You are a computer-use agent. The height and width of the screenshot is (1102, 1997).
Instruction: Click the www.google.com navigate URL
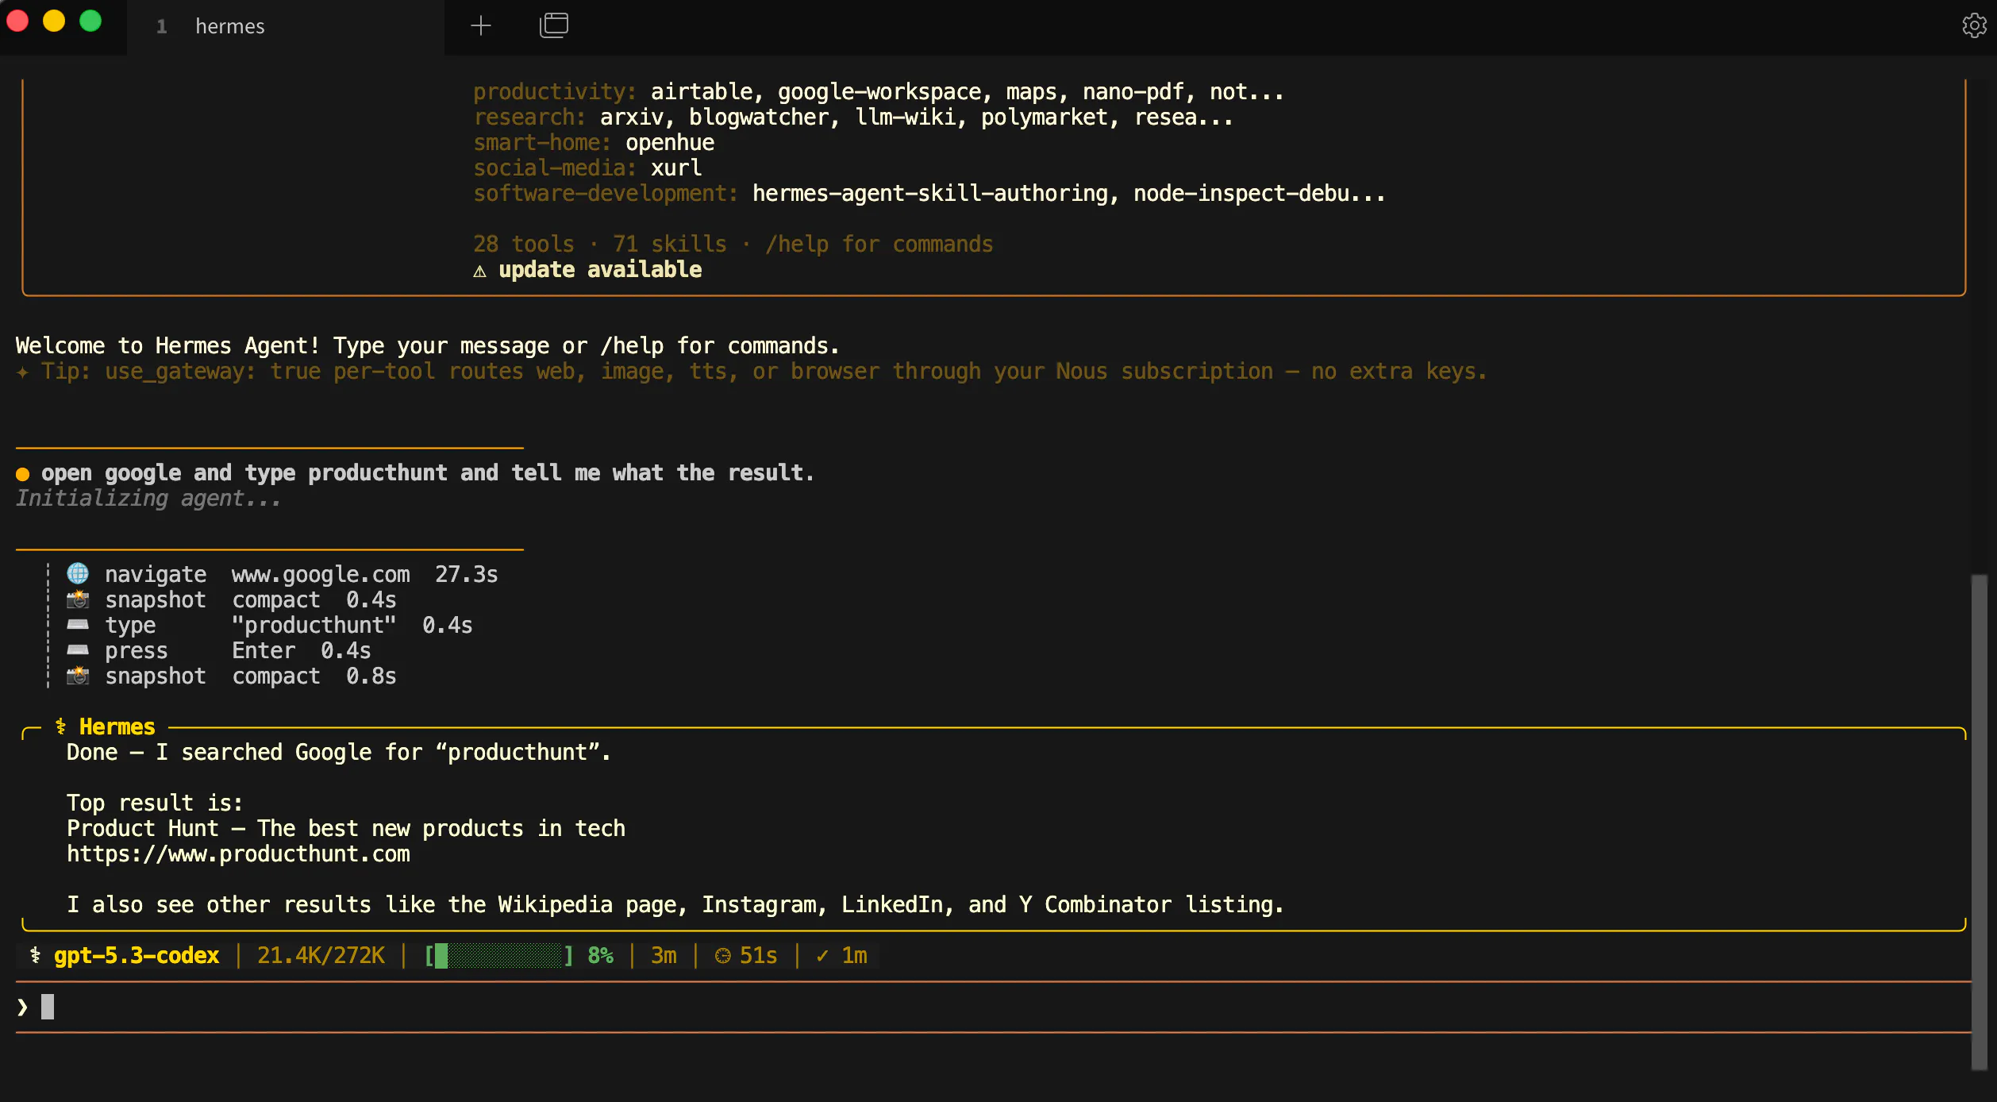(321, 574)
